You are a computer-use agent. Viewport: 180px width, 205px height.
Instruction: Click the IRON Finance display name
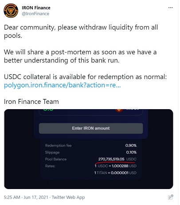pos(36,8)
